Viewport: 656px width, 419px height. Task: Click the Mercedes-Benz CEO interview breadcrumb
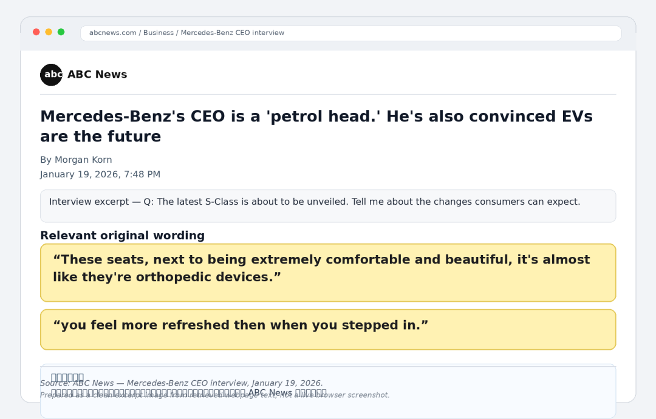click(x=232, y=33)
